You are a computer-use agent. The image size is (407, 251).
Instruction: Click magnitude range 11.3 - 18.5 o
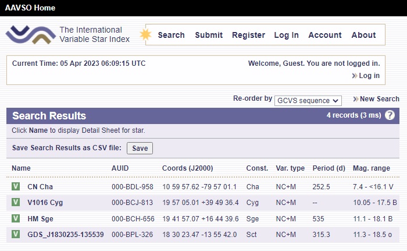[373, 235]
